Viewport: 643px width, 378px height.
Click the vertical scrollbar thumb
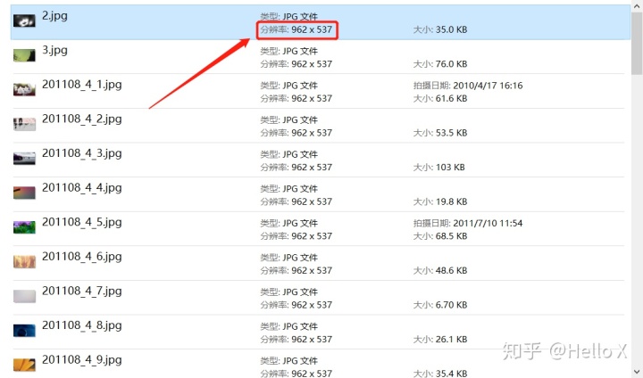(637, 43)
